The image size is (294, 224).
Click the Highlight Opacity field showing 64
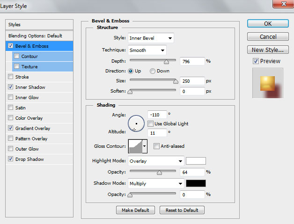click(192, 172)
